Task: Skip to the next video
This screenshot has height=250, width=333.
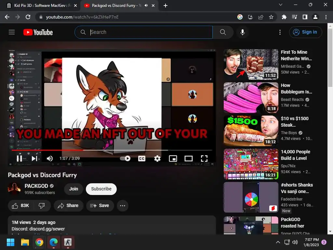Action: tap(34, 159)
